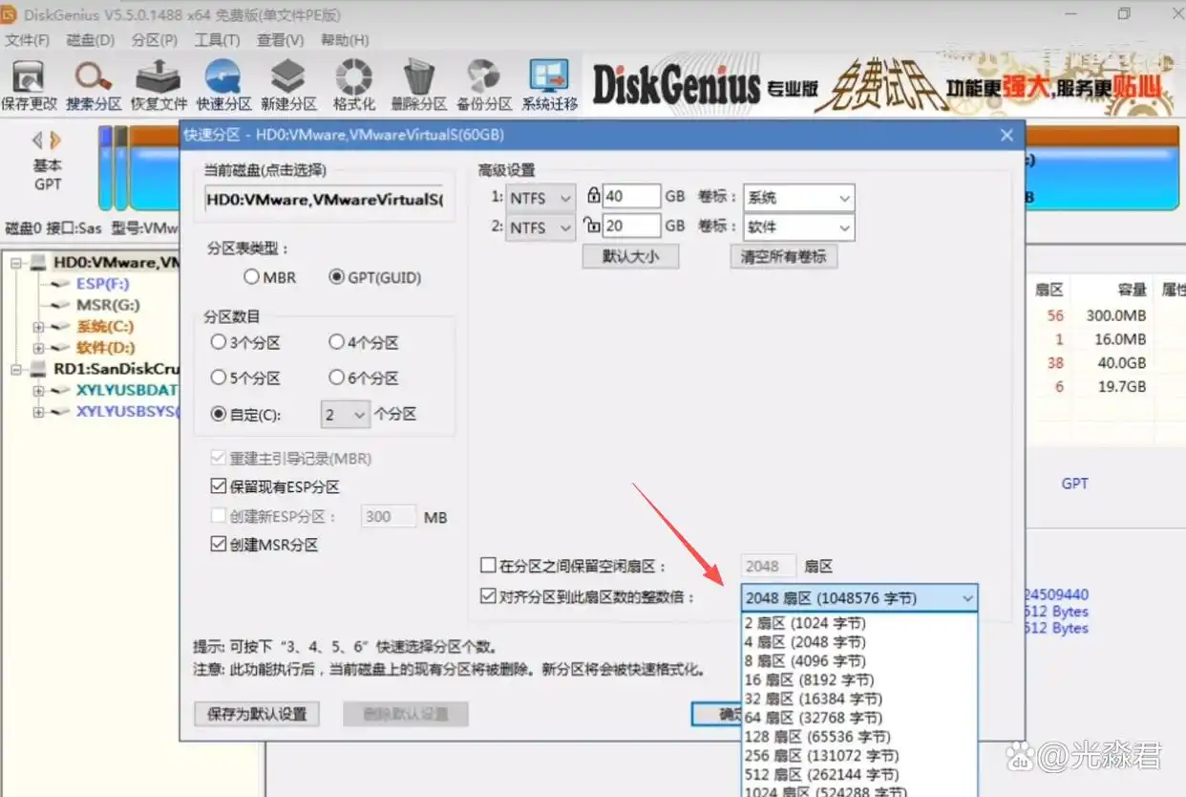Open partition 1 file system NTFS dropdown
The image size is (1186, 797).
(x=540, y=197)
